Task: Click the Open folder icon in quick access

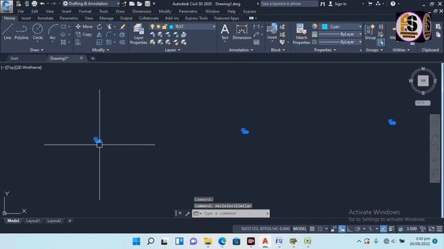Action: pyautogui.click(x=139, y=3)
